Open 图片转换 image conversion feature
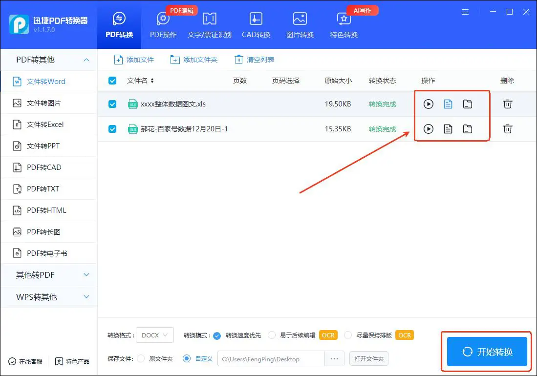 [300, 22]
